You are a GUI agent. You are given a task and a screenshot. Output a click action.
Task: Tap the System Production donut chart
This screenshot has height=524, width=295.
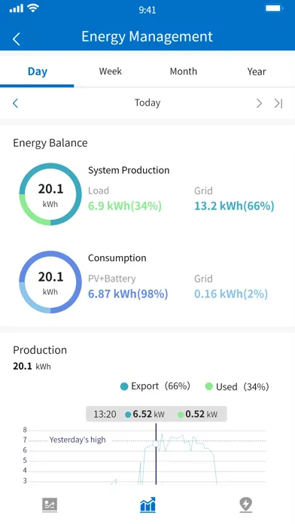50,194
